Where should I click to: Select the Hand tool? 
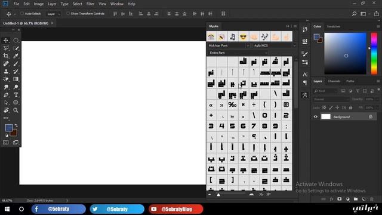[6, 110]
